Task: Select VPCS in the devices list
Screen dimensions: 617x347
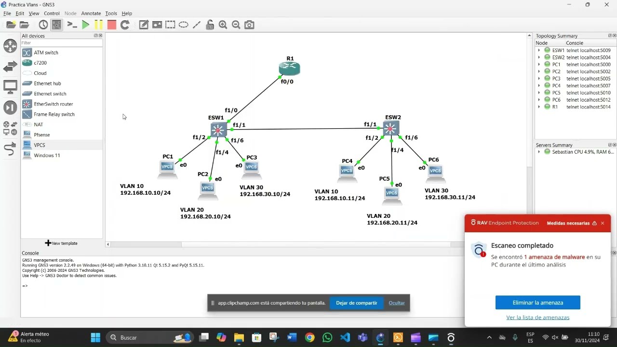Action: (62, 145)
